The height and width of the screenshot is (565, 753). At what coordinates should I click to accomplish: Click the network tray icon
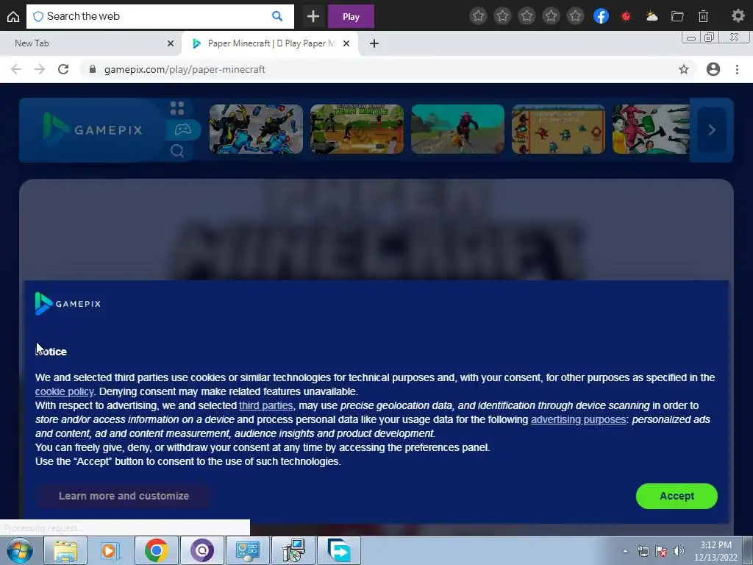coord(643,551)
